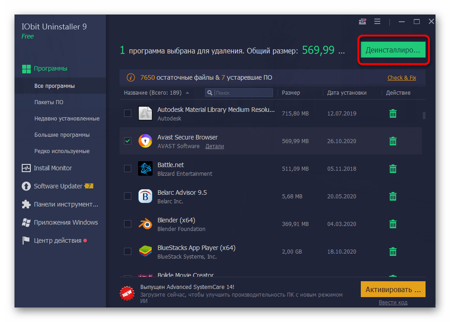Open the toolbox icon in title bar
The height and width of the screenshot is (322, 450).
363,22
